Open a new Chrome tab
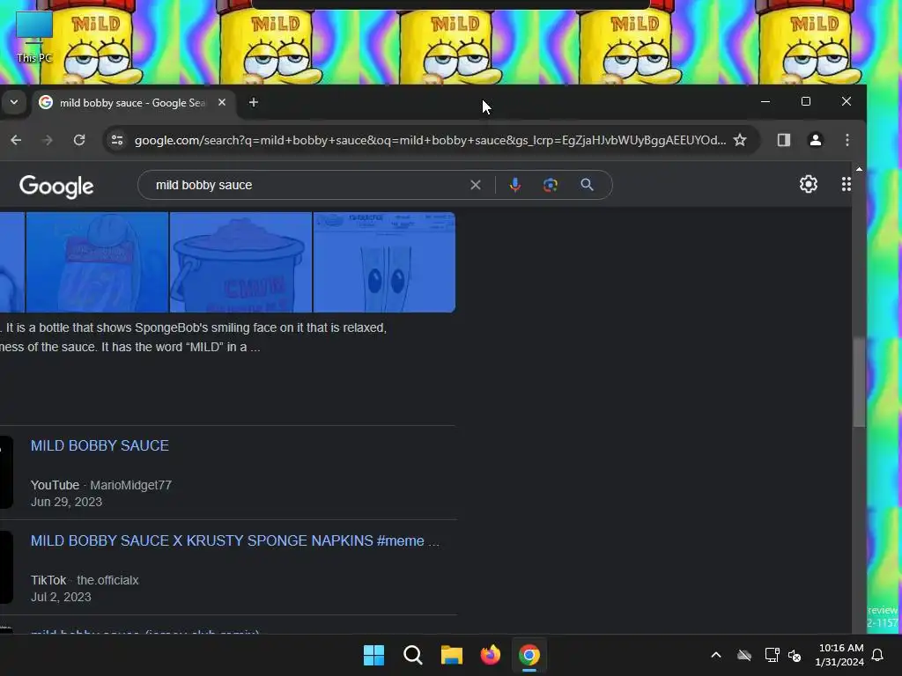 pyautogui.click(x=254, y=102)
